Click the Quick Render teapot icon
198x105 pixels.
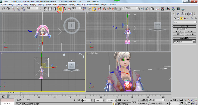(x=183, y=9)
